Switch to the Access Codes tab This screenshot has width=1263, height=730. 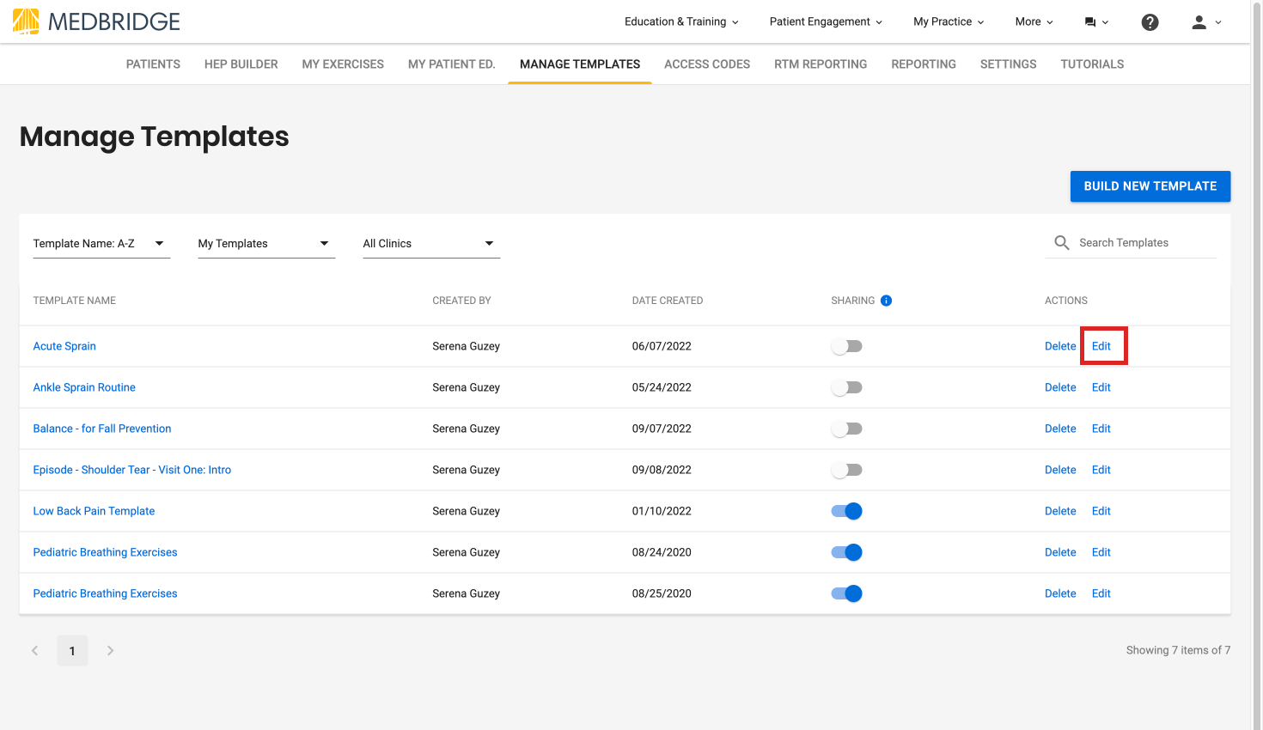click(x=707, y=64)
